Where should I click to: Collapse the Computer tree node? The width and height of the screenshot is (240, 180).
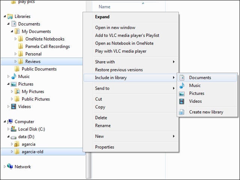coord(5,121)
